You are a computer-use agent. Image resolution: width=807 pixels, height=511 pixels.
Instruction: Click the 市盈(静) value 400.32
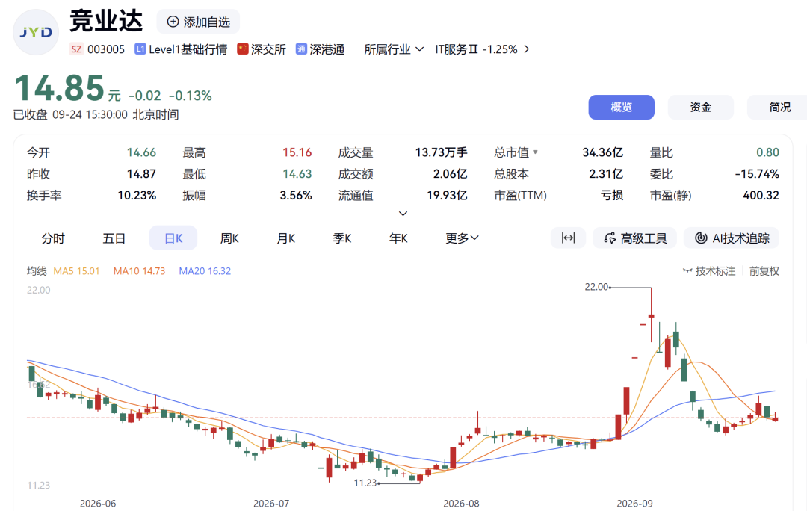click(x=761, y=196)
